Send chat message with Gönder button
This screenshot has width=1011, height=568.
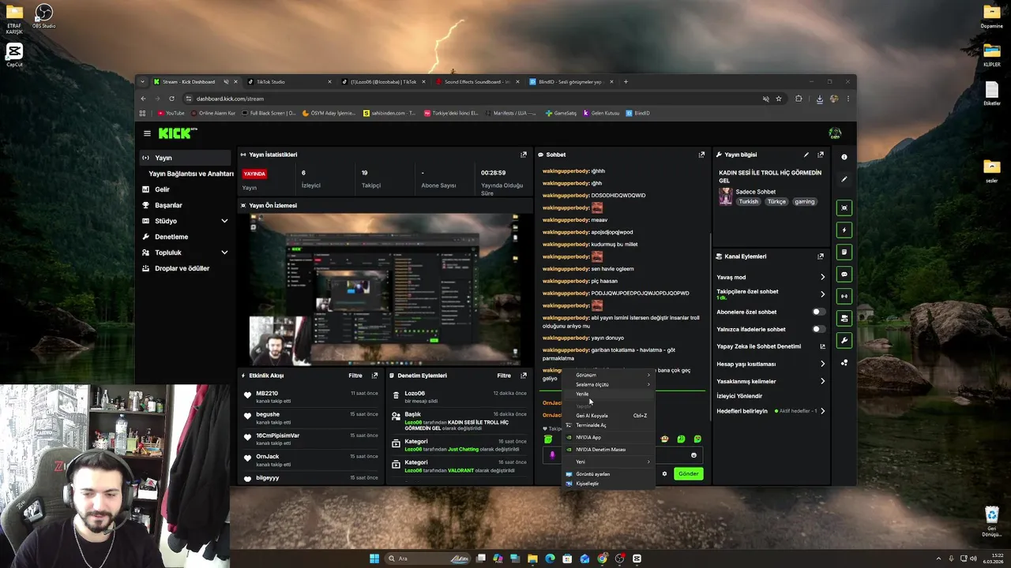tap(688, 473)
